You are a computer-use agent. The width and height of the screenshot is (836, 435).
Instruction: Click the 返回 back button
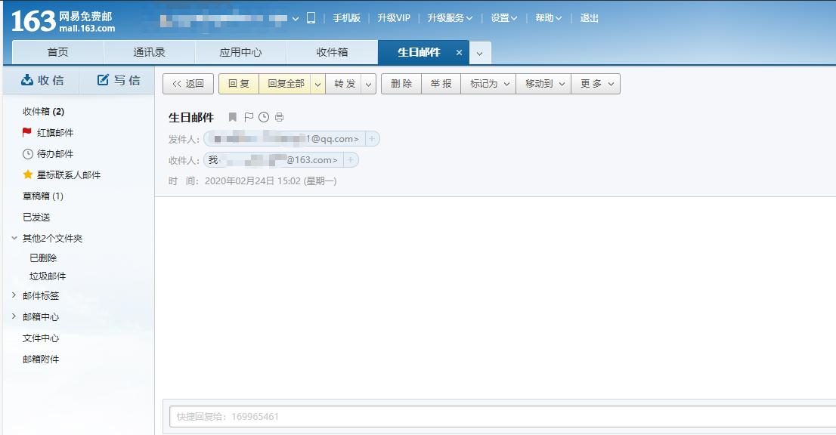(x=188, y=84)
